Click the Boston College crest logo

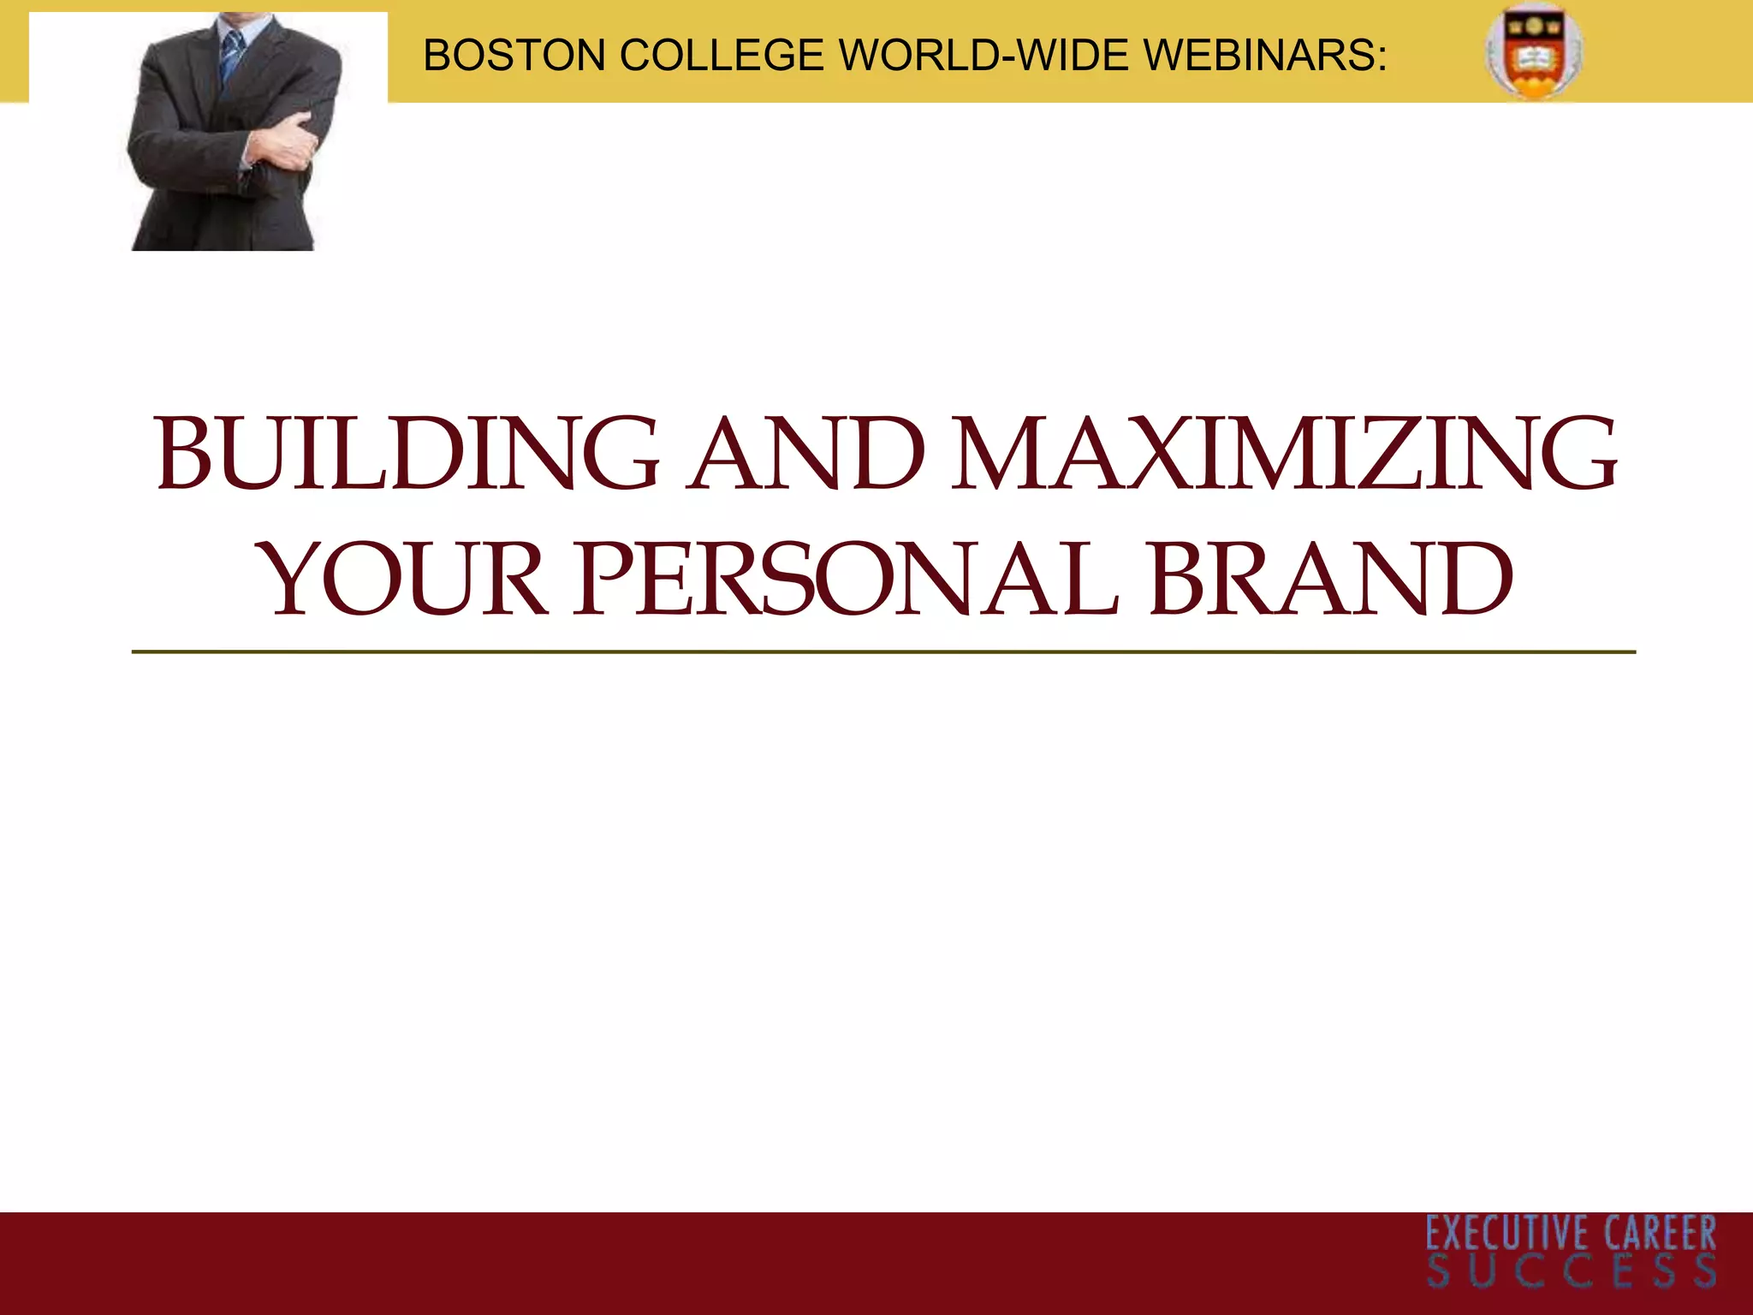coord(1533,51)
